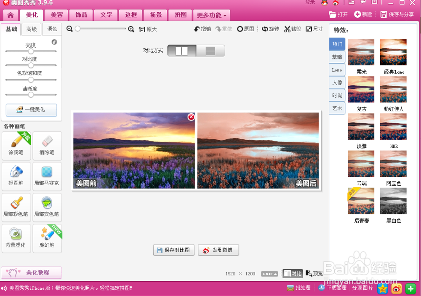Click the zoom in magnifier icon
The image size is (421, 296).
pyautogui.click(x=131, y=29)
